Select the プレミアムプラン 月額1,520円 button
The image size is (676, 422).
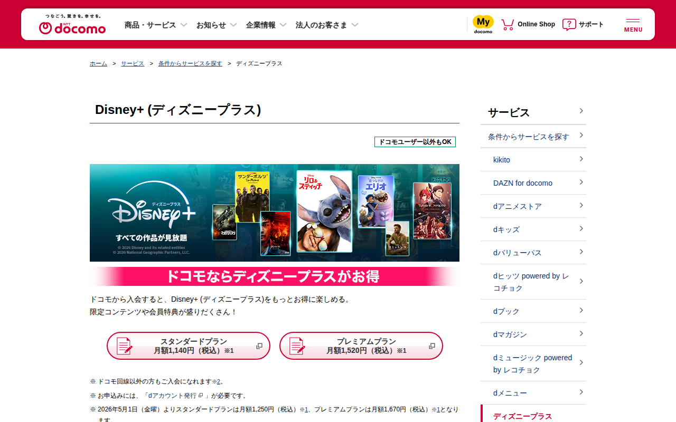click(x=361, y=346)
